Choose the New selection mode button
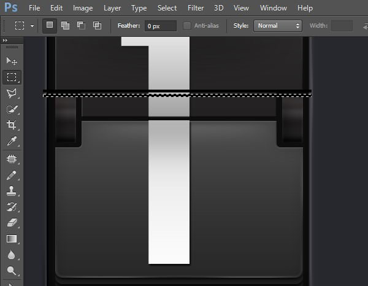368x286 pixels. 50,26
